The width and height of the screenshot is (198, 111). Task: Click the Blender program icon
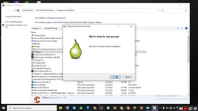(x=32, y=44)
